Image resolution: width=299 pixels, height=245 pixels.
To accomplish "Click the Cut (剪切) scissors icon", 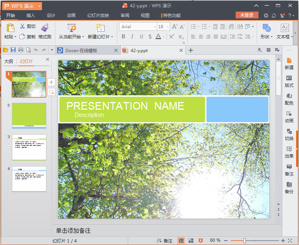I will 22,26.
